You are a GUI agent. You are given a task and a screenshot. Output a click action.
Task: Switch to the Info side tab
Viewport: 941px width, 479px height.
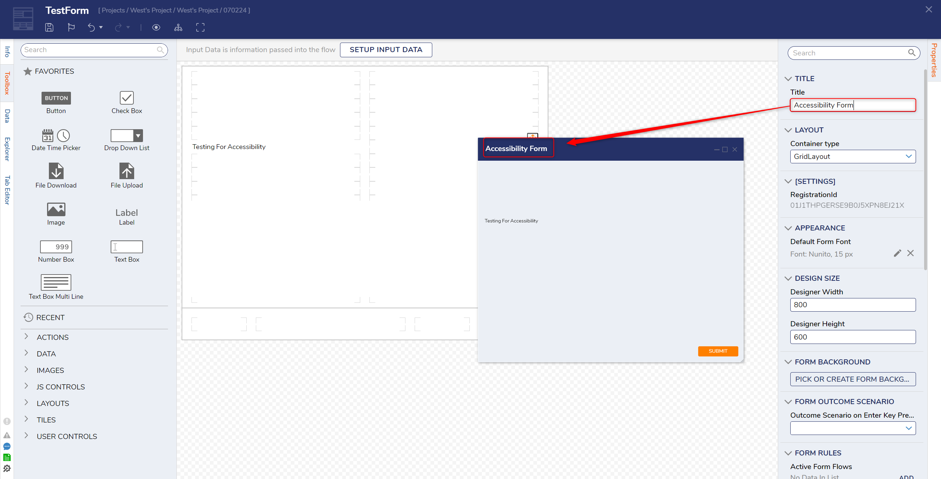(7, 52)
